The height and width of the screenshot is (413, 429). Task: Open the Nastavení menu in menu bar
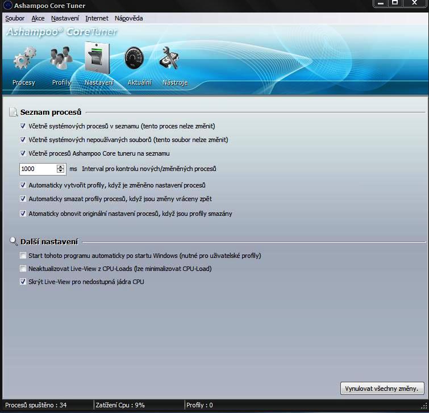(65, 18)
